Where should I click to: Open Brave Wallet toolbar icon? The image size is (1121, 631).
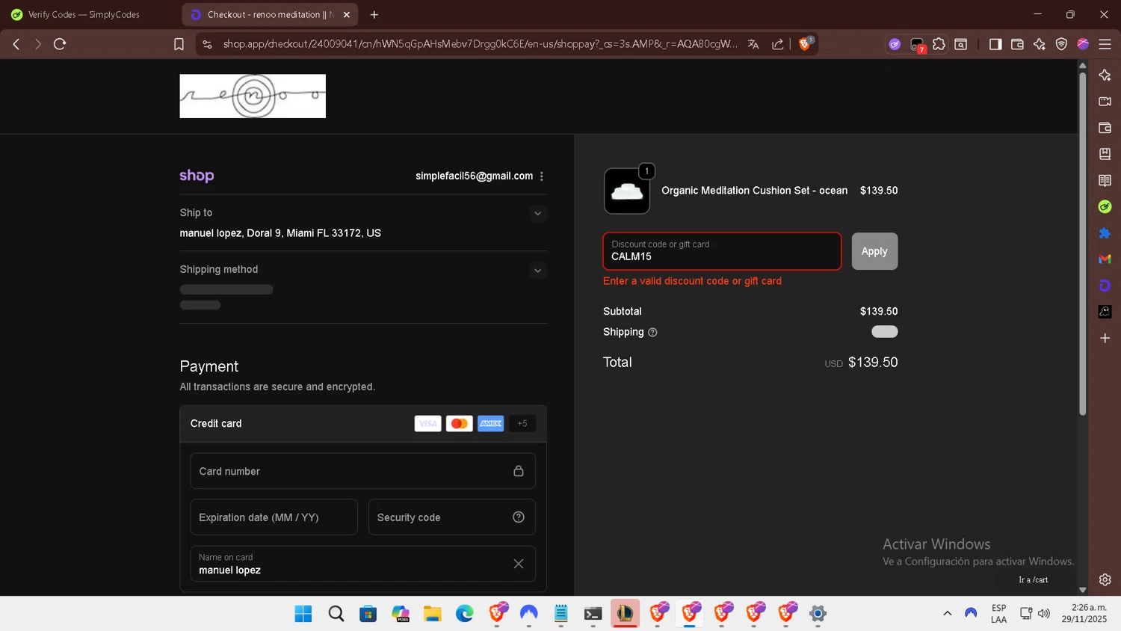[x=1017, y=44]
